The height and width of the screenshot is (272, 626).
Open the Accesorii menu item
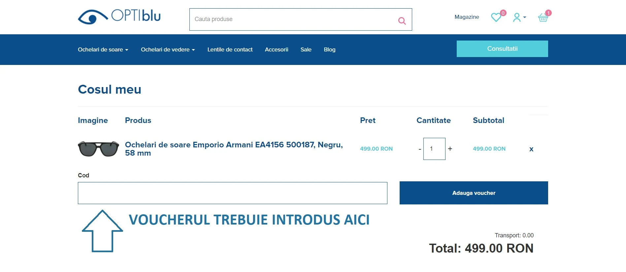click(277, 49)
